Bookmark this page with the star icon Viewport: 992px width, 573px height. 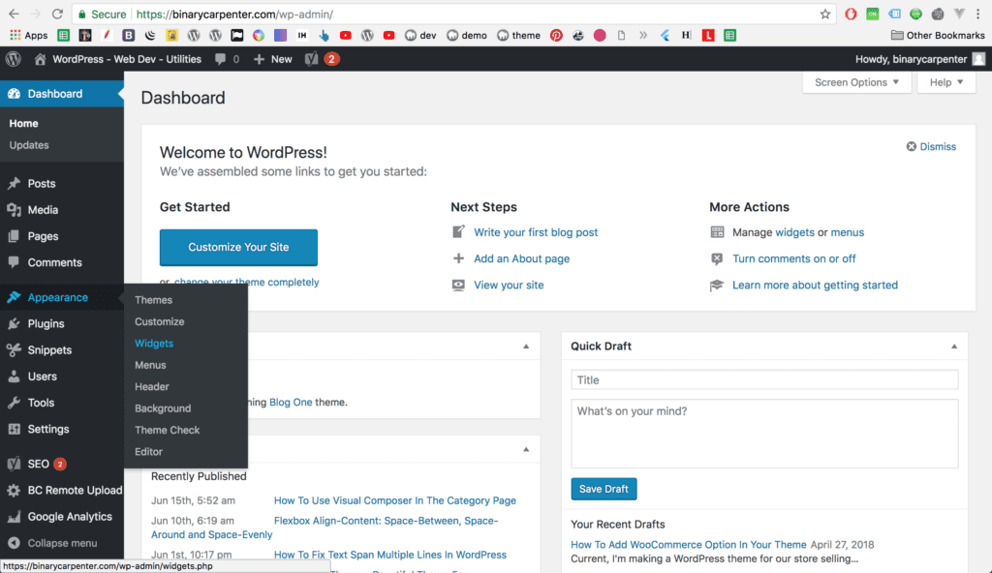825,14
